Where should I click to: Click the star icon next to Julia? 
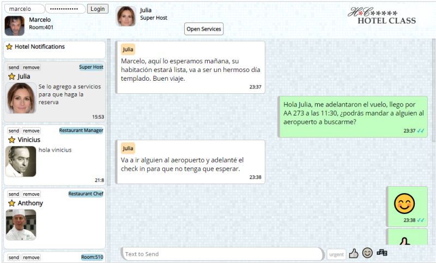[x=11, y=76]
